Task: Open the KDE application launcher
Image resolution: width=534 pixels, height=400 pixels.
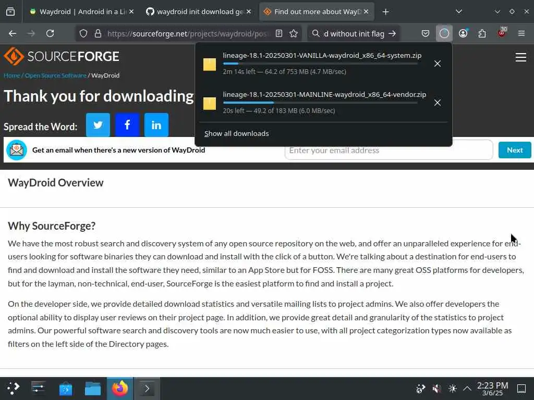Action: (13, 389)
